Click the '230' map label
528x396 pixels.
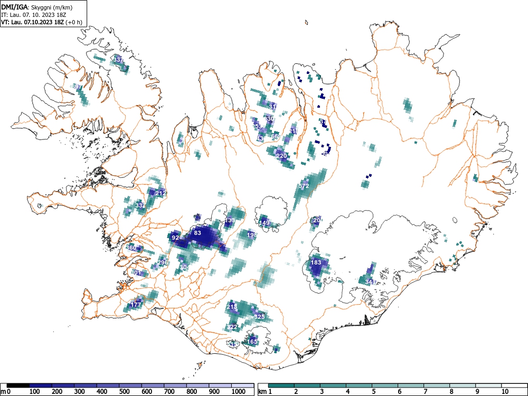(x=269, y=119)
